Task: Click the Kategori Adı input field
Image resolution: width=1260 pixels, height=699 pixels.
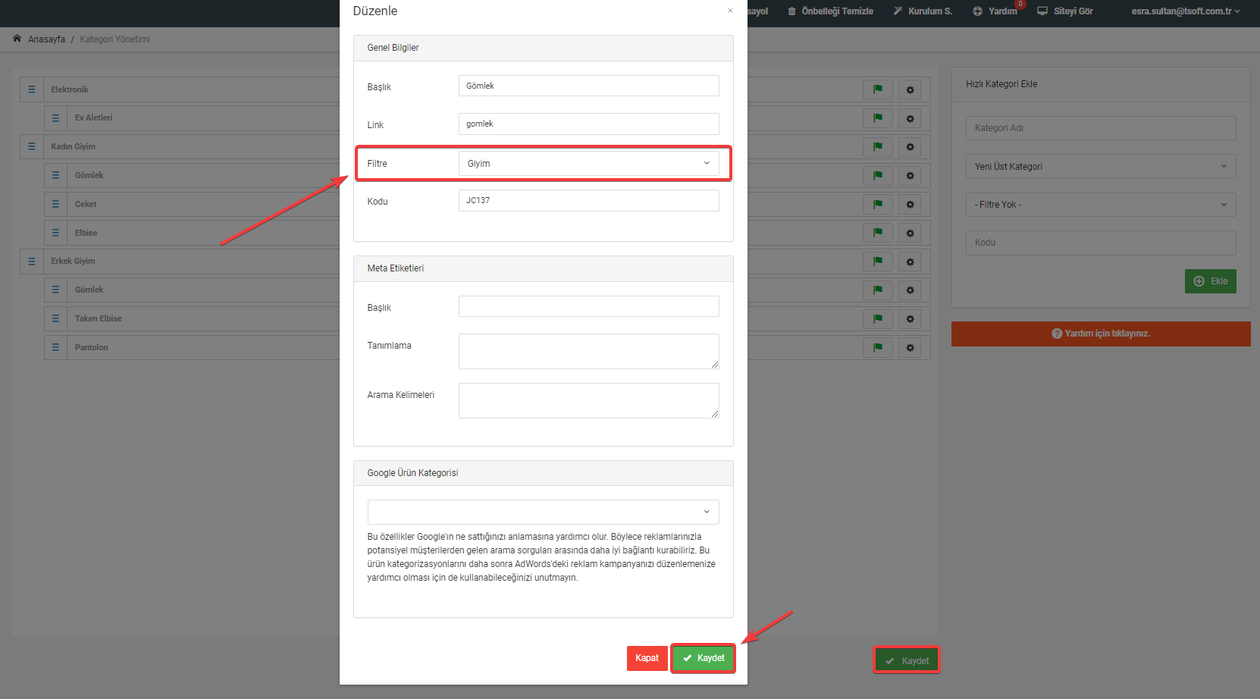Action: [1101, 128]
